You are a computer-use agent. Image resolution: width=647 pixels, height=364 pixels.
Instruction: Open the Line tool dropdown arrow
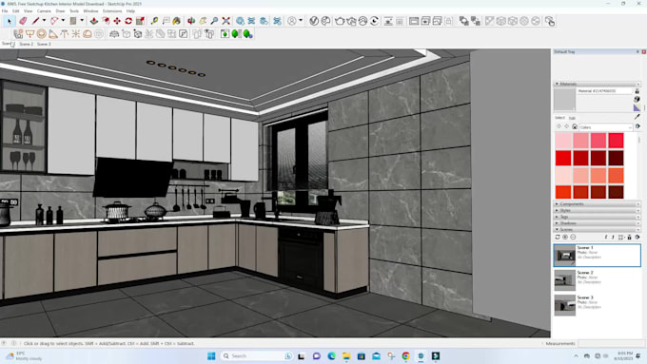pos(44,21)
